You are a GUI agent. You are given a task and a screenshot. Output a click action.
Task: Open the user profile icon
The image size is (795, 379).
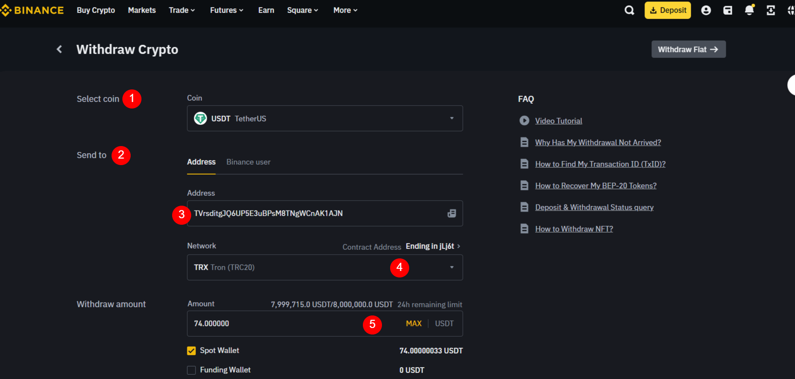click(x=706, y=10)
